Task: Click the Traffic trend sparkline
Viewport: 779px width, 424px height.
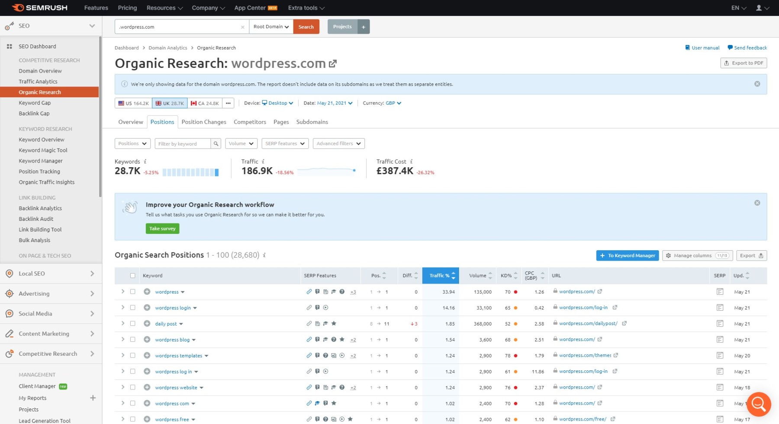Action: tap(326, 171)
